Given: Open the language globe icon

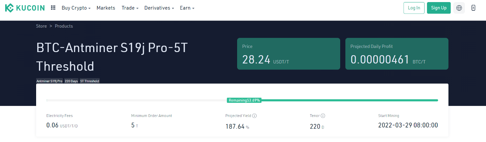Looking at the screenshot, I should pos(459,8).
